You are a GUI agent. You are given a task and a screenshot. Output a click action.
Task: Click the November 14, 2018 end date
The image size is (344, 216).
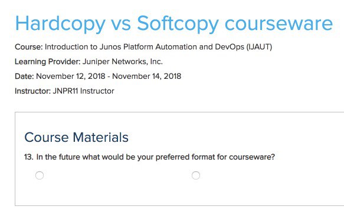pos(147,77)
